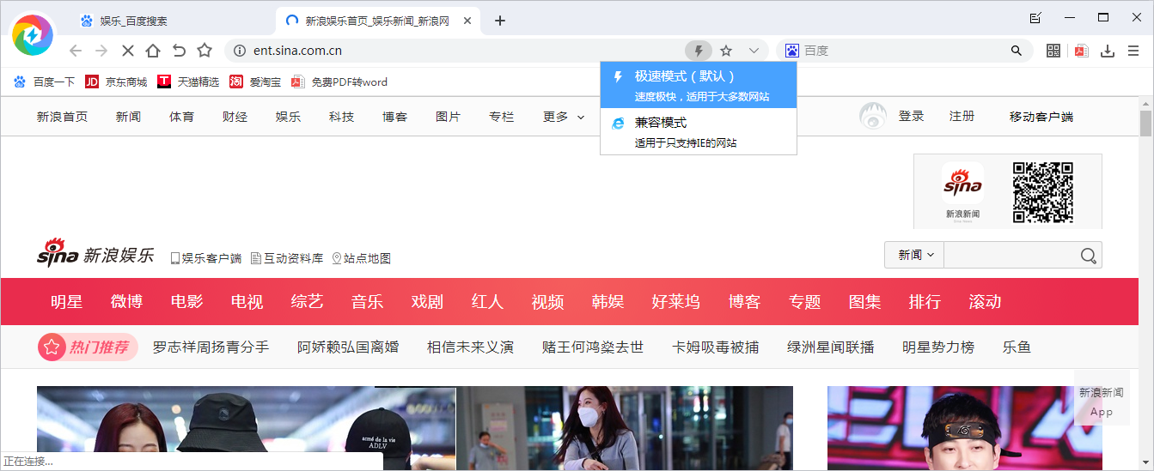Open 天猫精选 bookmark

click(188, 82)
